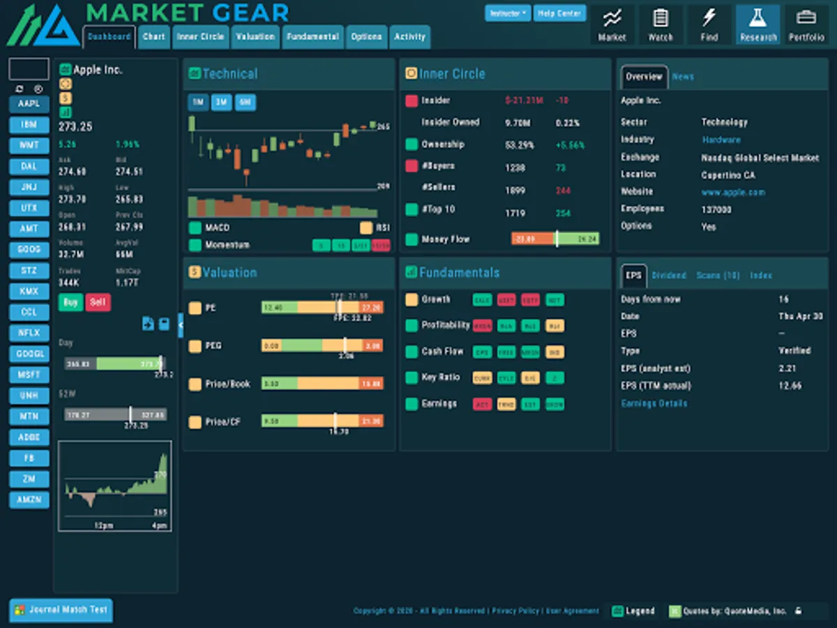Click the QuoteMedia quotes icon in footer
The height and width of the screenshot is (628, 837).
point(674,611)
